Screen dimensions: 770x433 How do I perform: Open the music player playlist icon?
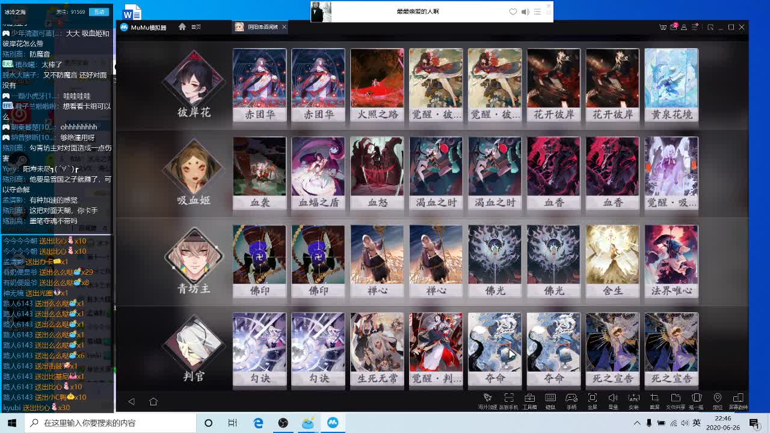tap(537, 11)
